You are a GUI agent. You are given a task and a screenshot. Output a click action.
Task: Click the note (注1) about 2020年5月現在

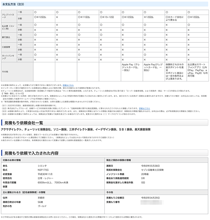(29, 106)
